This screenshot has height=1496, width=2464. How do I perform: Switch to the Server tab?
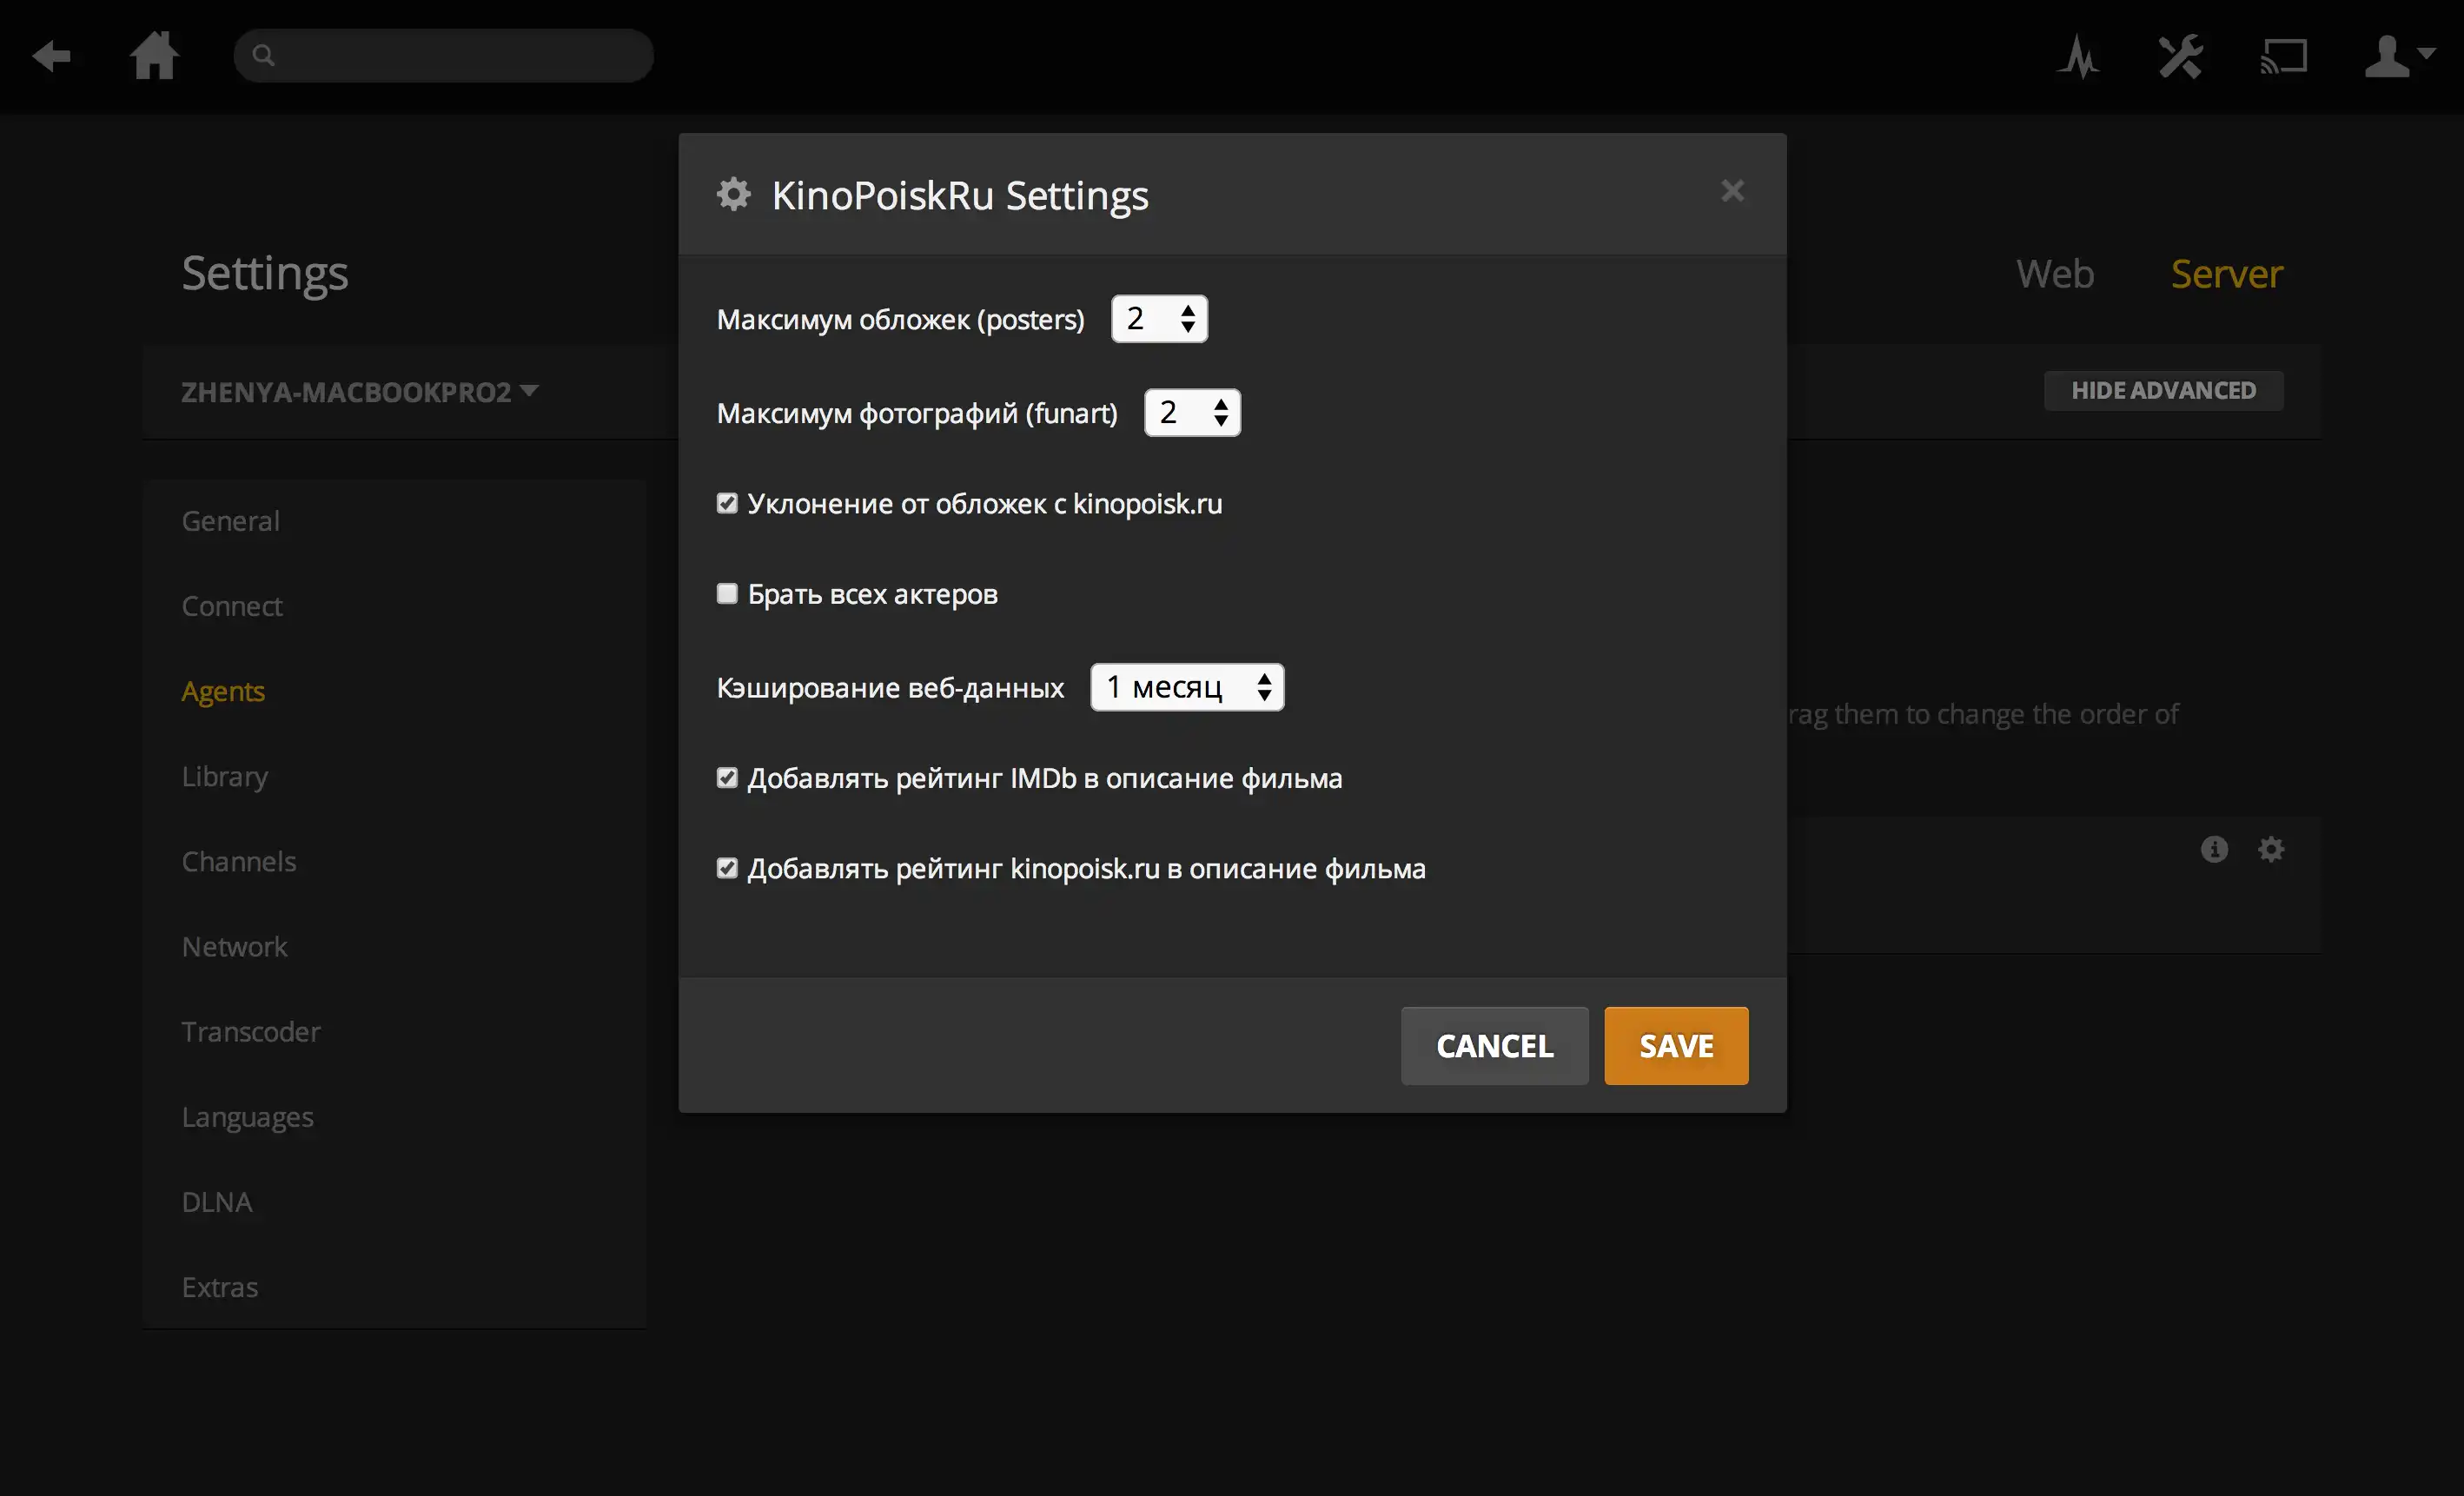2227,271
